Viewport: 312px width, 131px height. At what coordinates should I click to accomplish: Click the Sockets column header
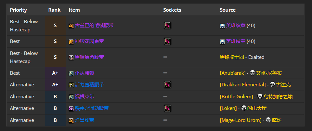pos(172,10)
